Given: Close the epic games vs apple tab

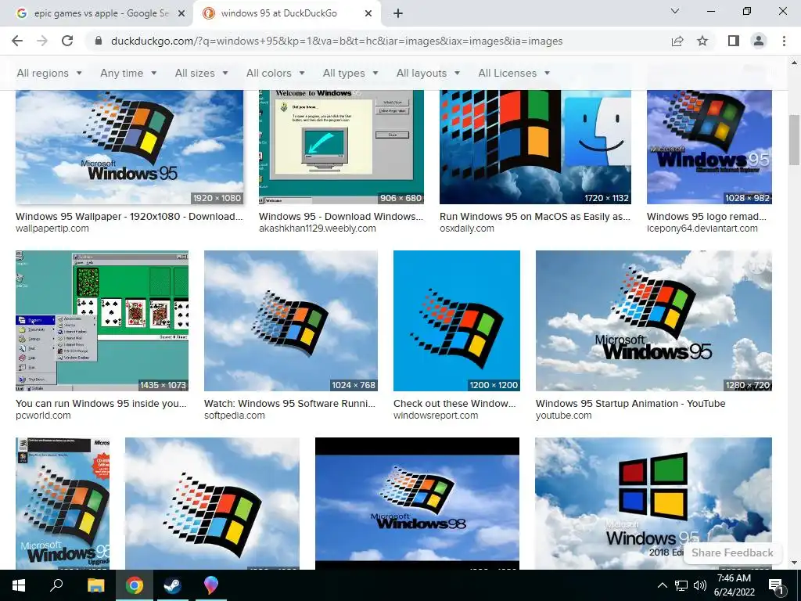Looking at the screenshot, I should click(x=181, y=14).
